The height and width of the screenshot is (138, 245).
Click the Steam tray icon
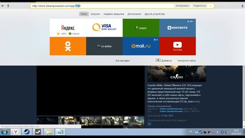(201, 132)
